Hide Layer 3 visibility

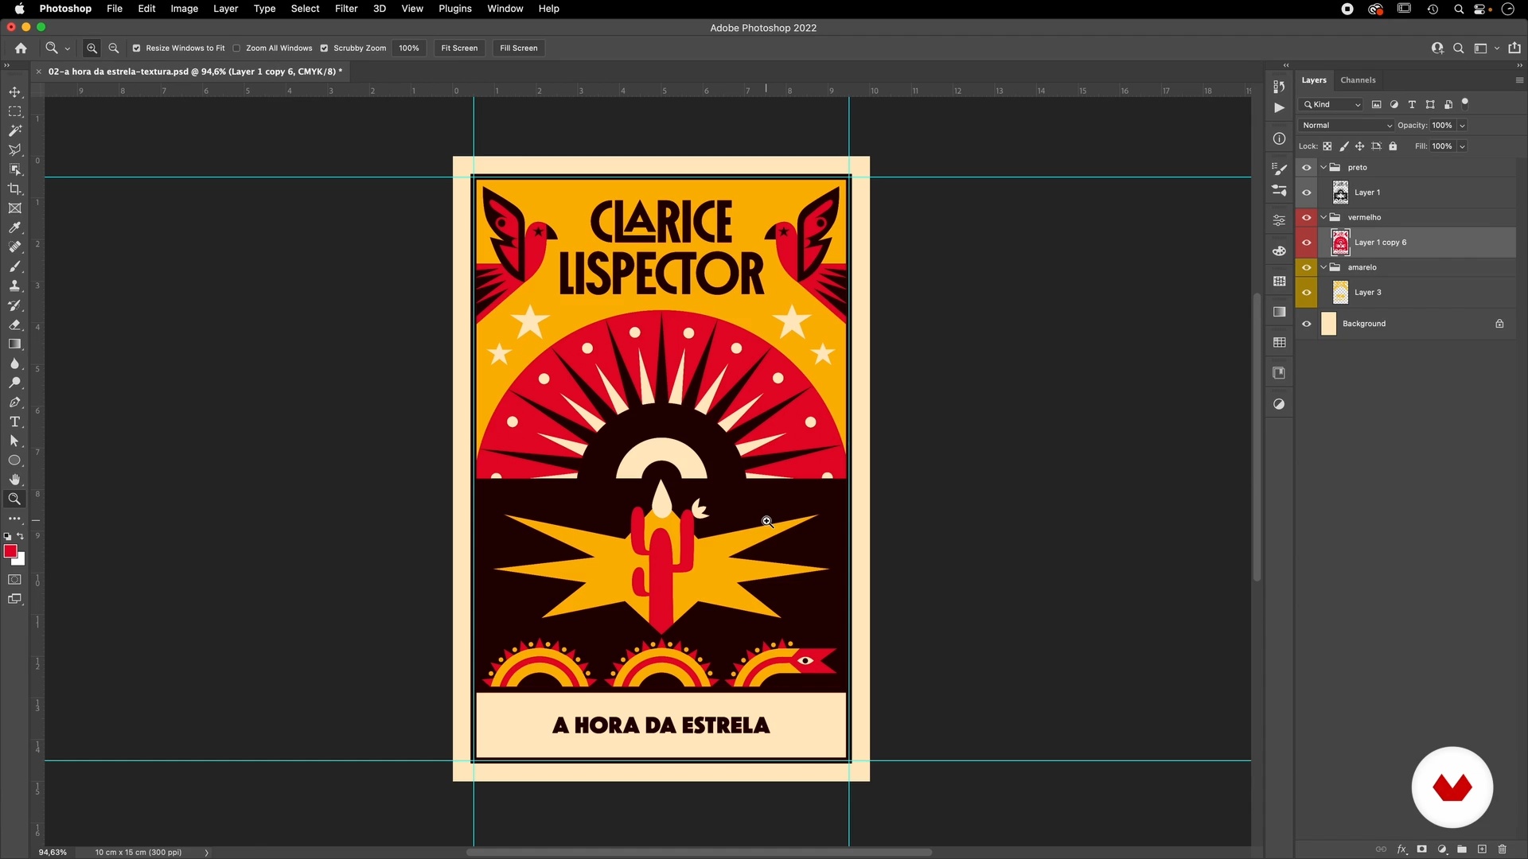[1306, 293]
